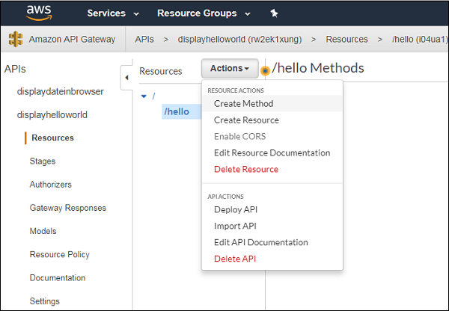This screenshot has width=449, height=311.
Task: Click the orange dot beside /hello Methods
Action: click(265, 71)
